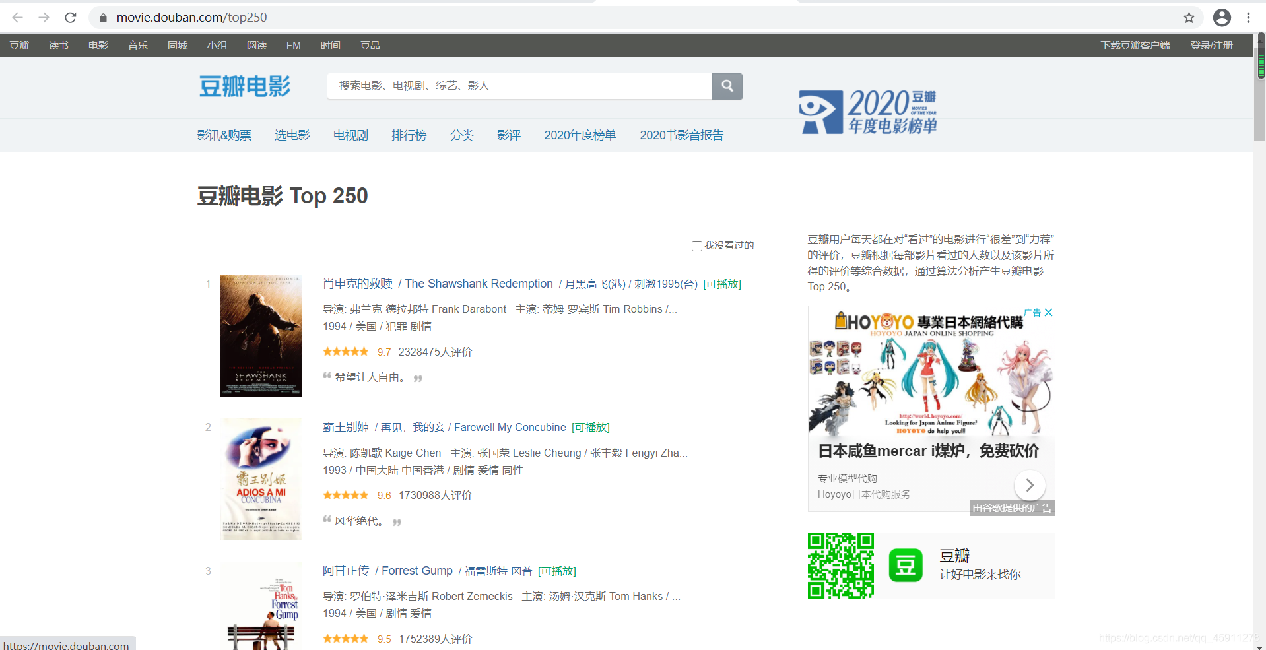Open the 霸王别姬 poster thumbnail
The width and height of the screenshot is (1266, 650).
tap(261, 480)
